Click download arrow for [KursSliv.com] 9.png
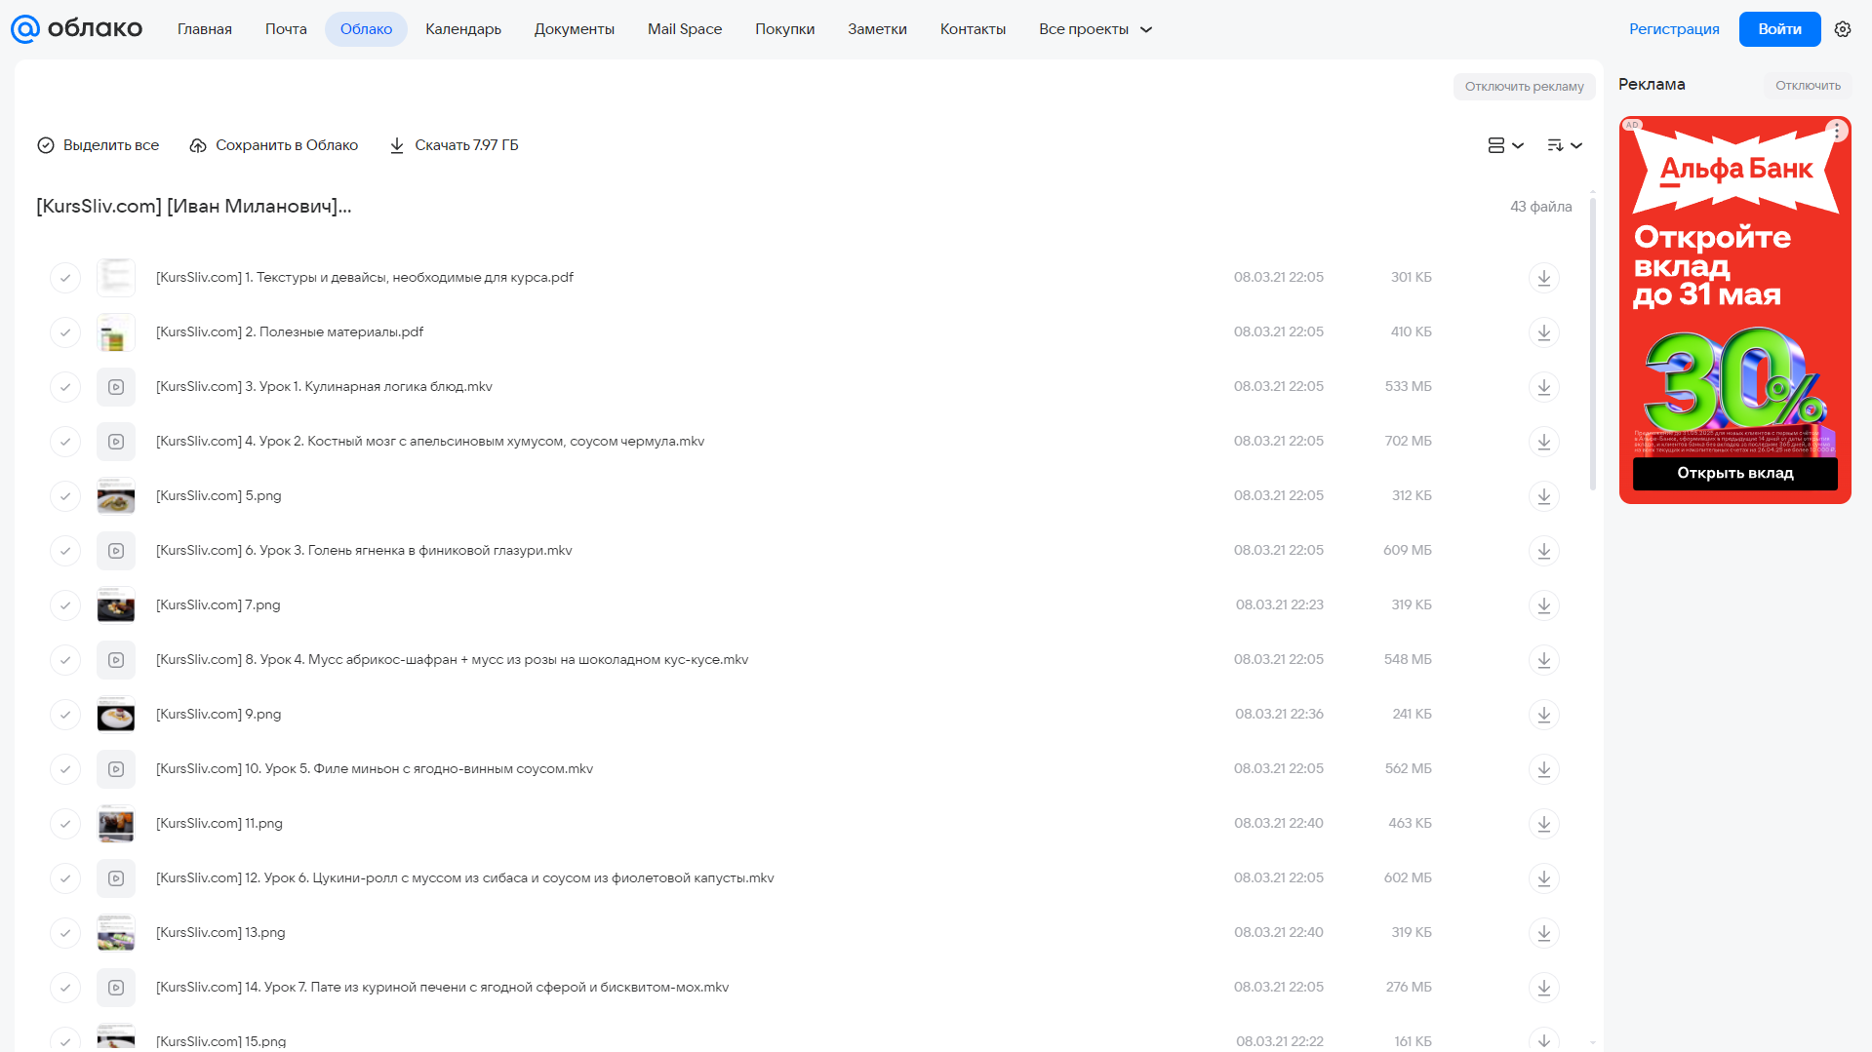The height and width of the screenshot is (1052, 1872). tap(1543, 715)
